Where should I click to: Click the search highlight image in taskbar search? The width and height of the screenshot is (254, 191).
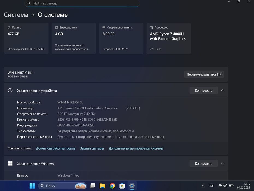pyautogui.click(x=81, y=186)
